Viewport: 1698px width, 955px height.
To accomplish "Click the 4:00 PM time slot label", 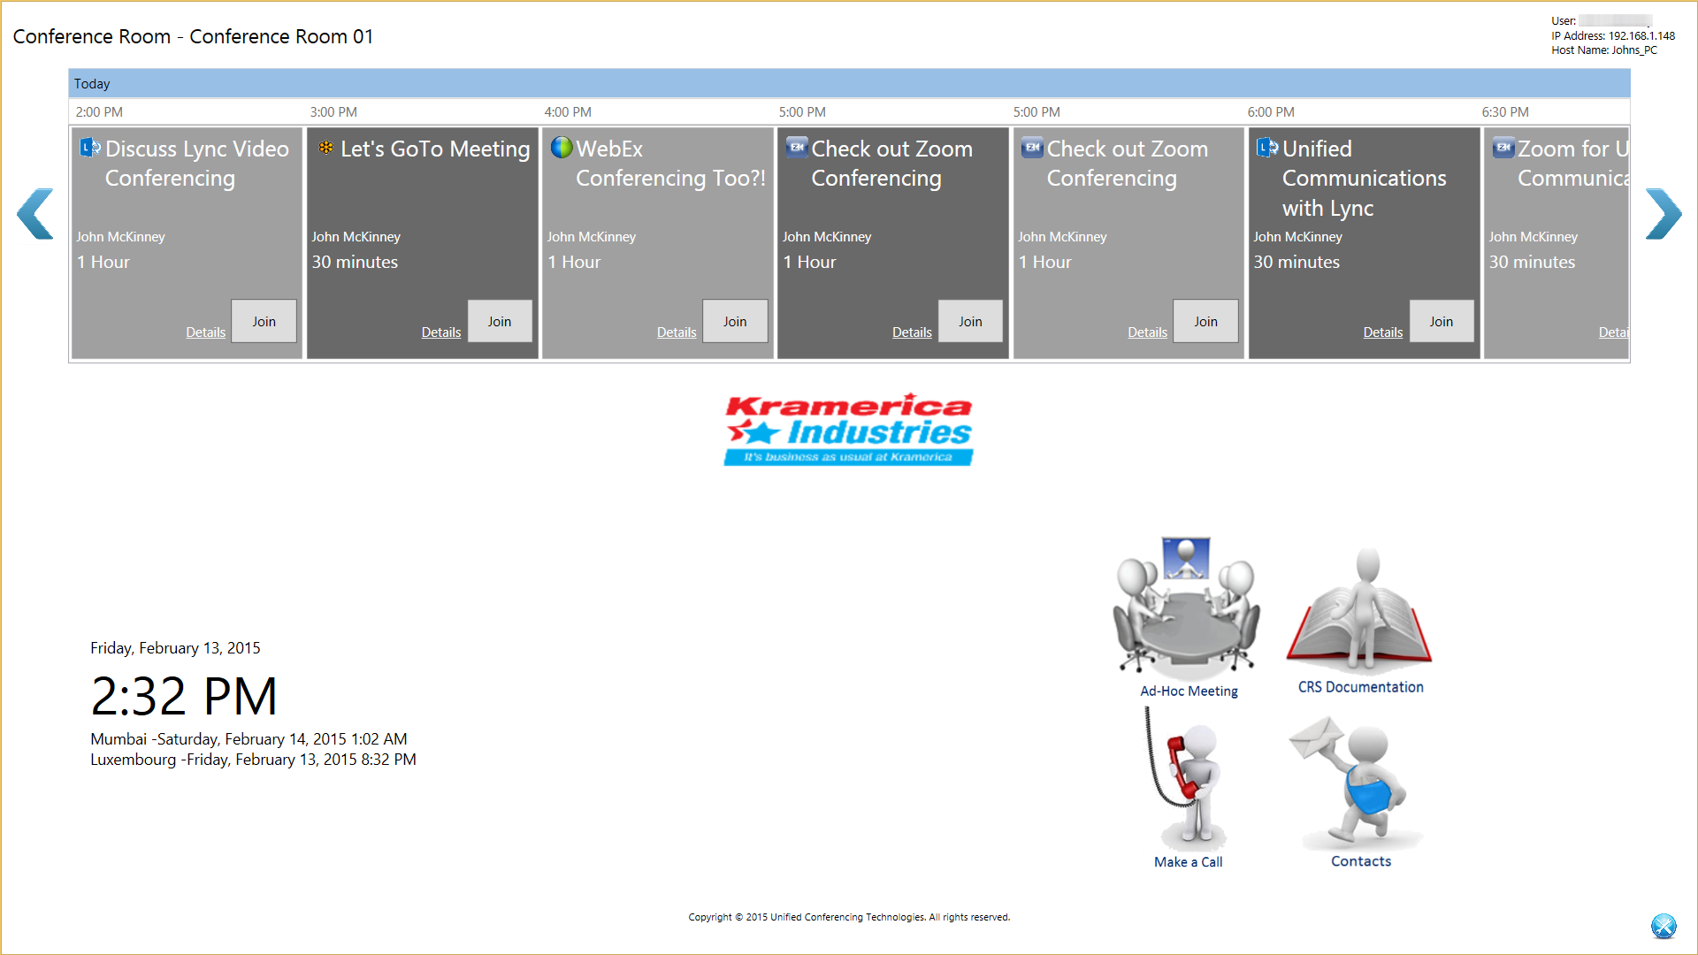I will (568, 112).
